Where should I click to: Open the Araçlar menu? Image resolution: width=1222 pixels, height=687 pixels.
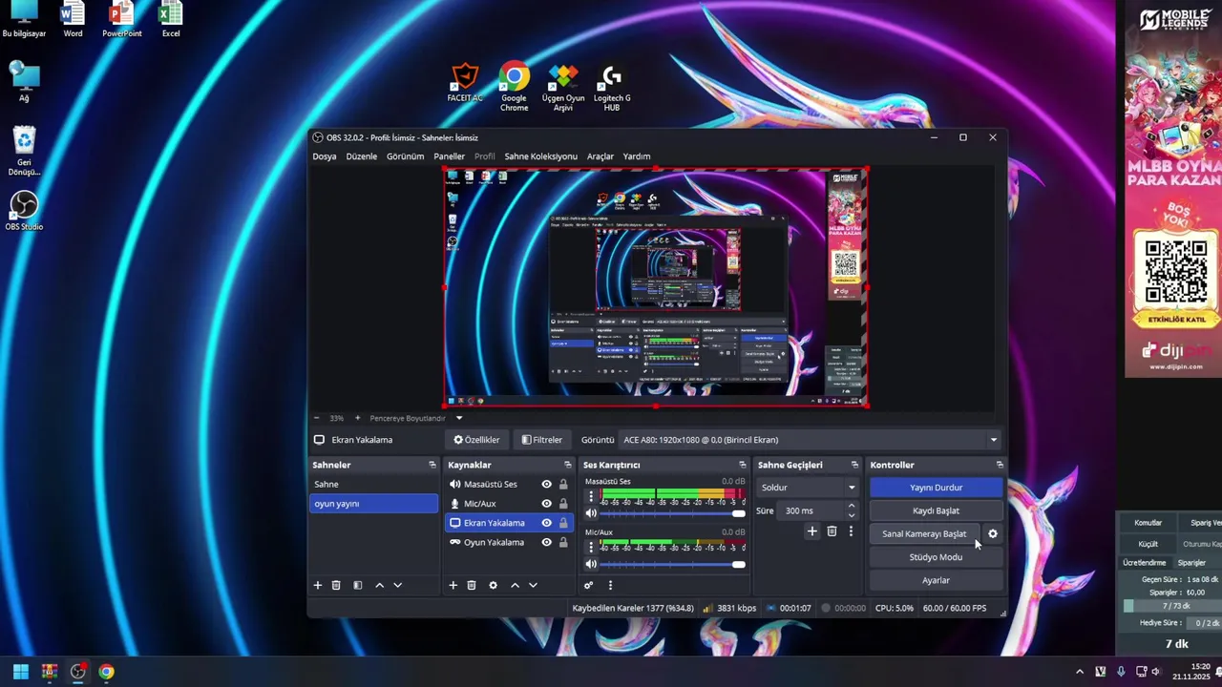coord(600,156)
